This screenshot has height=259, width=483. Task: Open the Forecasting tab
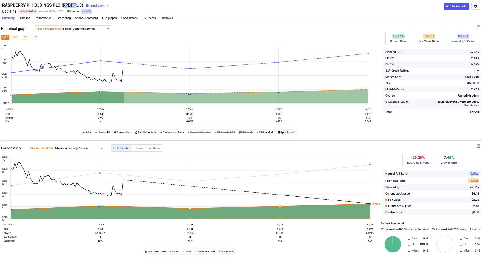(63, 18)
